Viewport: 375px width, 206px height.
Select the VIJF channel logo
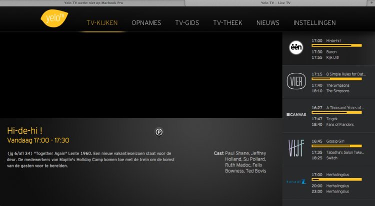(296, 148)
